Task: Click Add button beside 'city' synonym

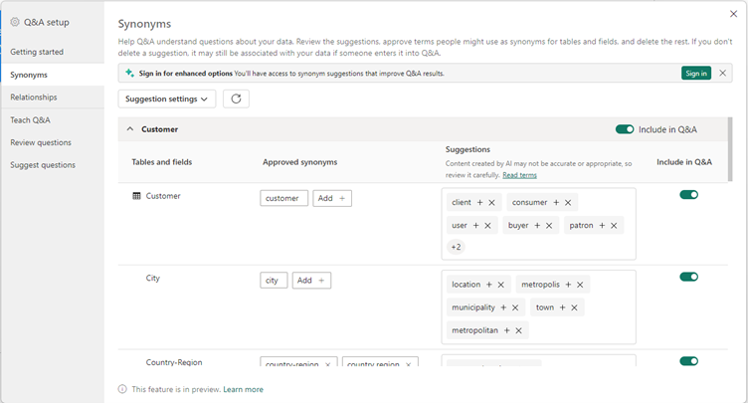Action: (x=311, y=281)
